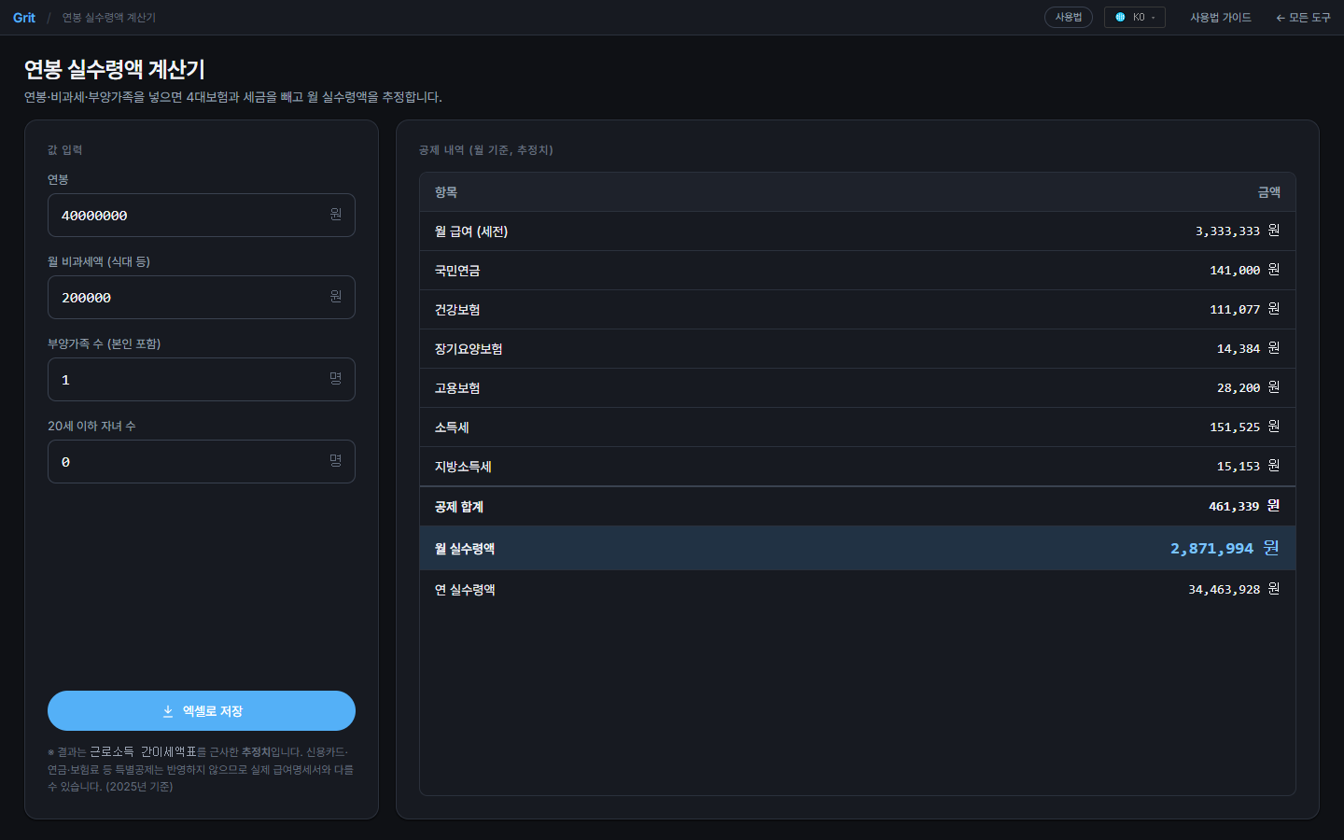The image size is (1344, 840).
Task: Click the download icon on 엑셀로 저장
Action: (x=168, y=711)
